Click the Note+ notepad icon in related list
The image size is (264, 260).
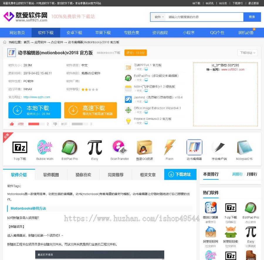click(x=128, y=89)
